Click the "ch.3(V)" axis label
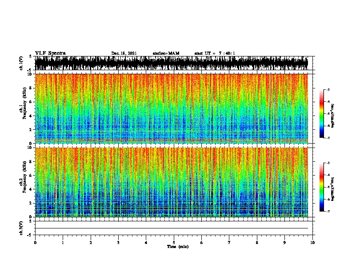This screenshot has height=272, width=352. point(21,228)
